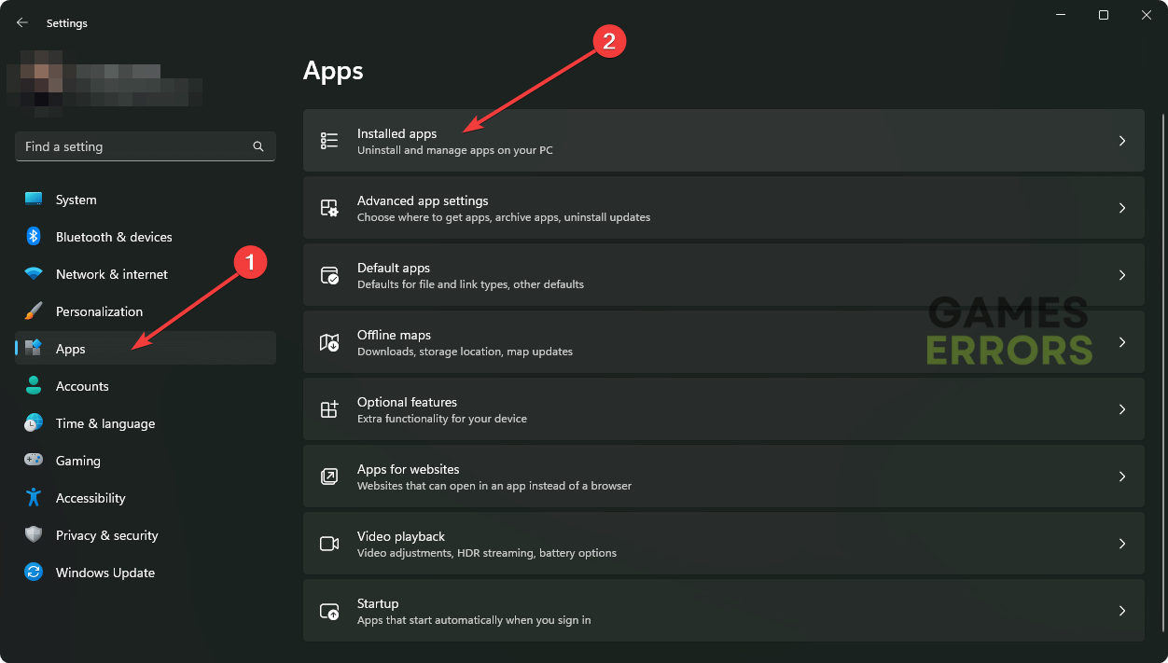Expand Default apps with the chevron arrow
Image resolution: width=1168 pixels, height=663 pixels.
pyautogui.click(x=1122, y=275)
